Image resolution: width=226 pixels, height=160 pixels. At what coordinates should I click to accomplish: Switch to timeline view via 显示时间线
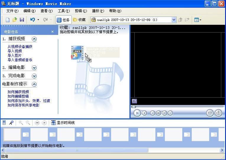(x=63, y=123)
